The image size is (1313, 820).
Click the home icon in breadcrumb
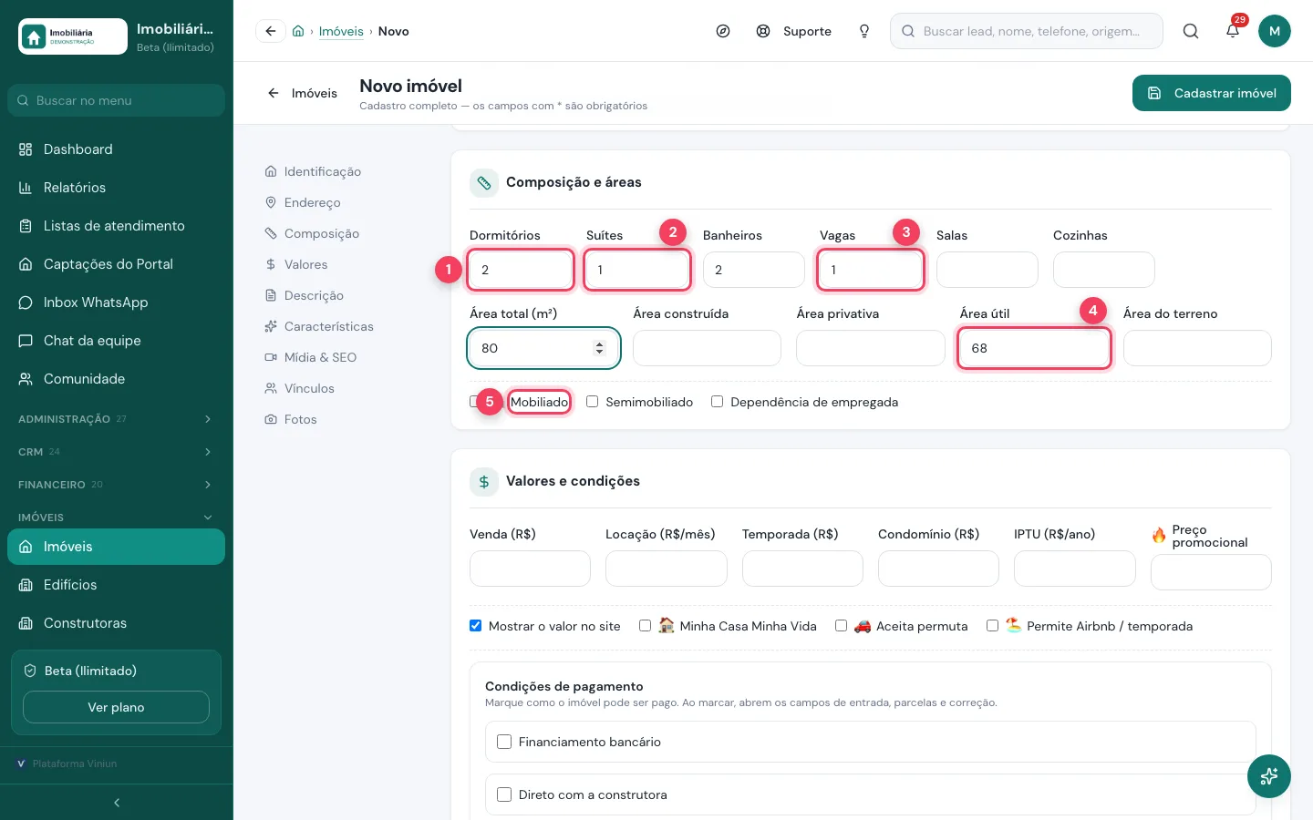pyautogui.click(x=298, y=31)
